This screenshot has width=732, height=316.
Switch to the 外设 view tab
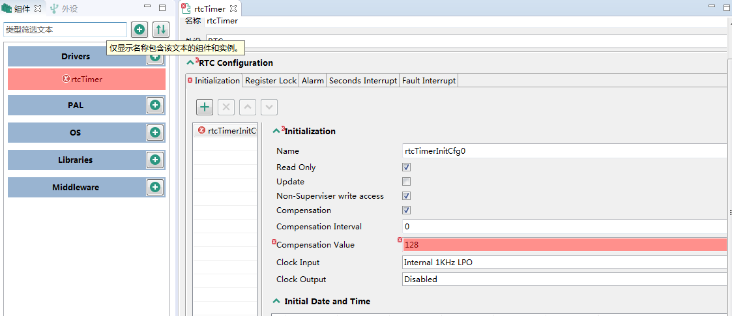tap(63, 8)
